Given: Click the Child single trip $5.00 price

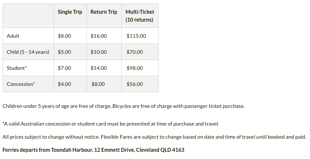Looking at the screenshot, I should (x=64, y=52).
